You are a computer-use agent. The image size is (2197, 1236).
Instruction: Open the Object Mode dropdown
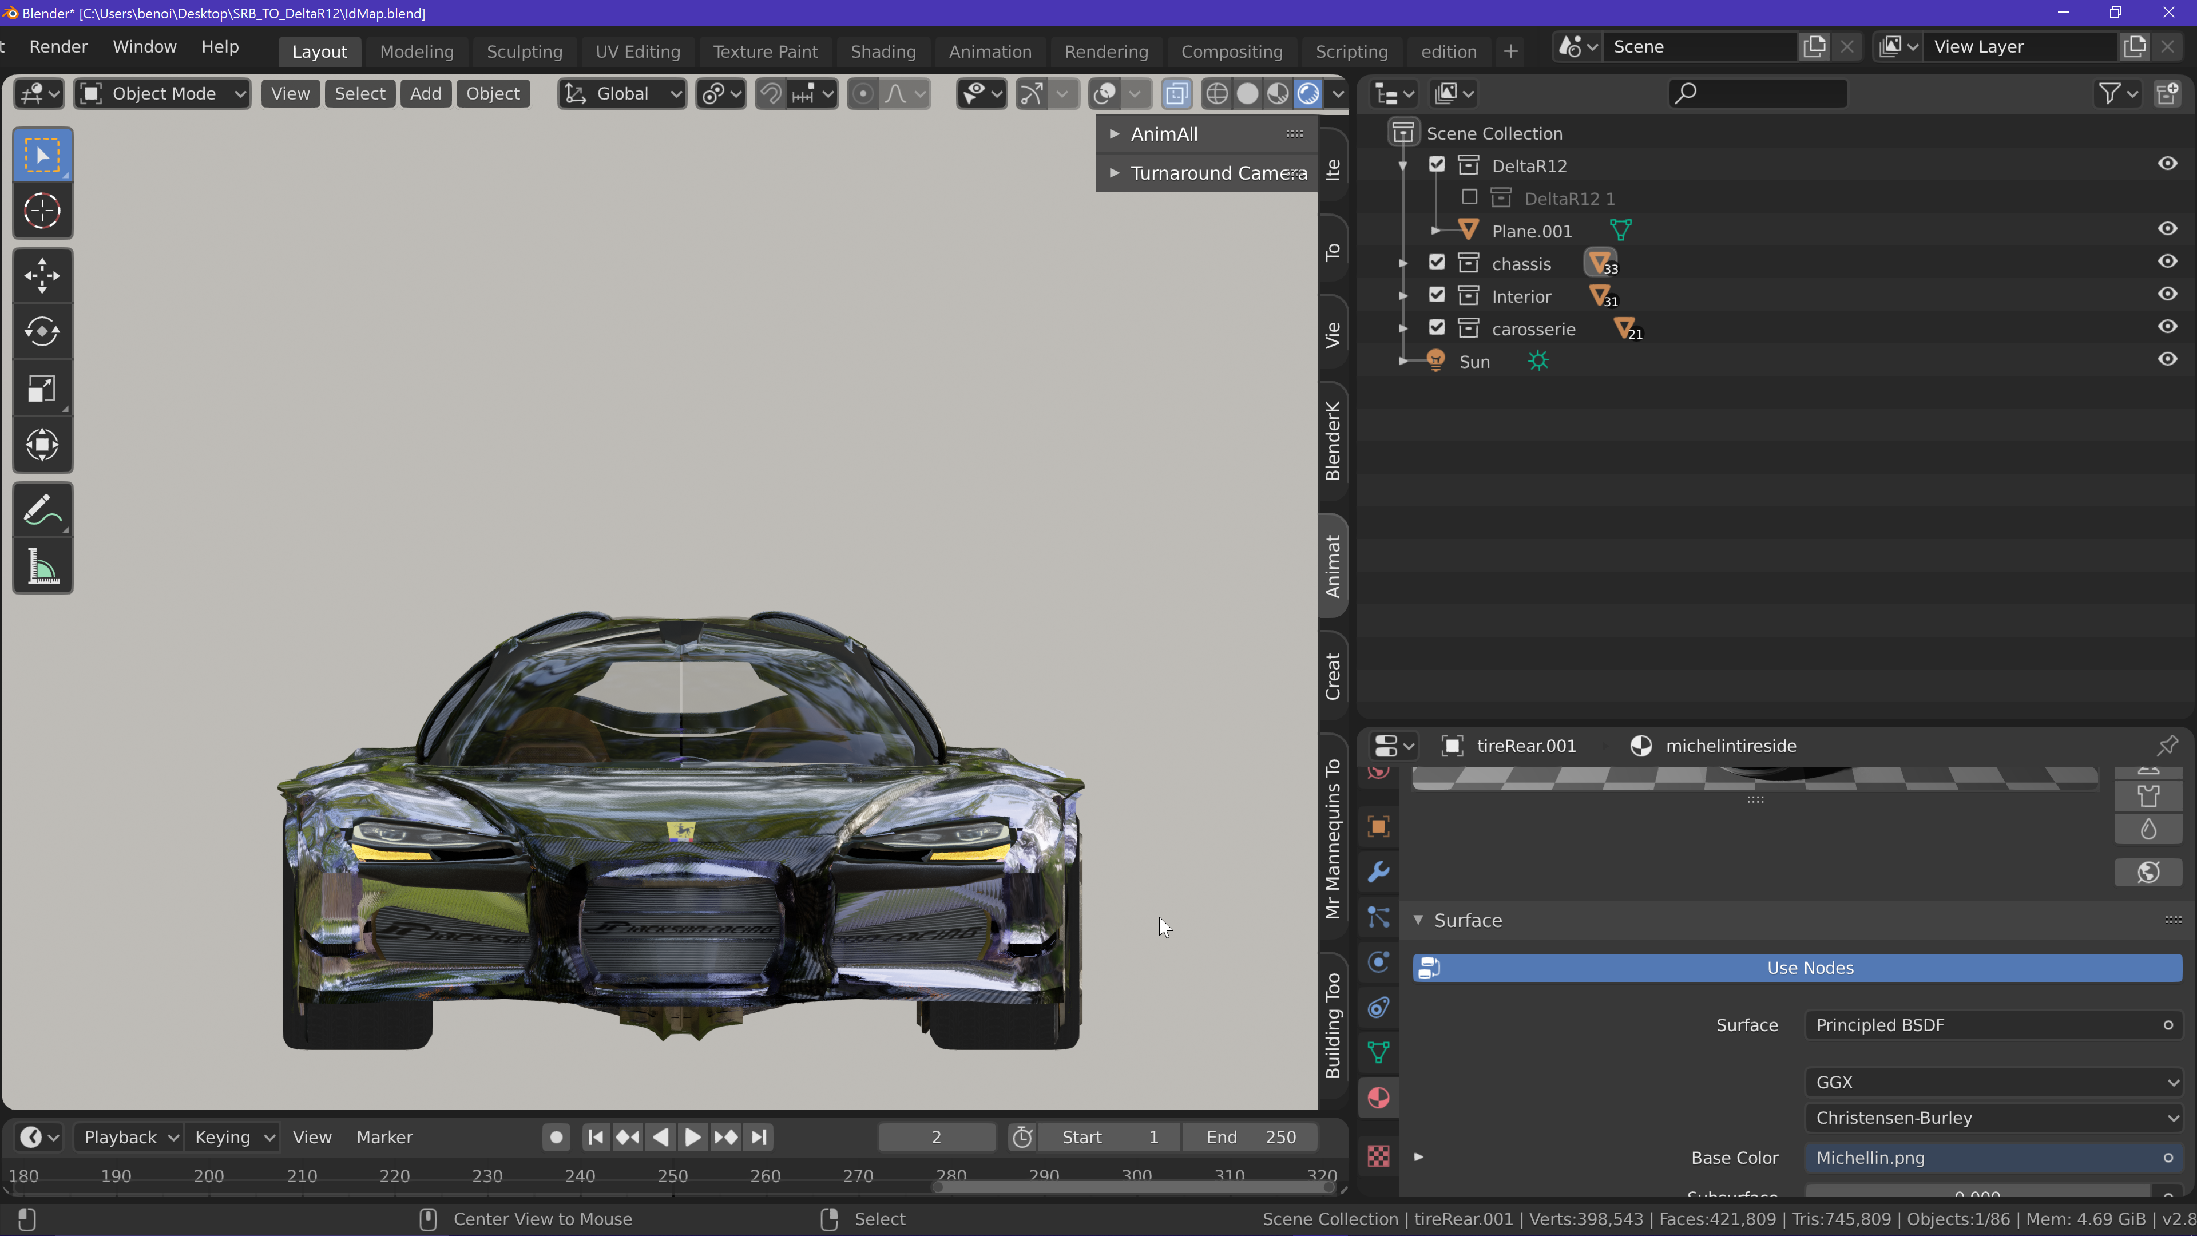[x=163, y=94]
